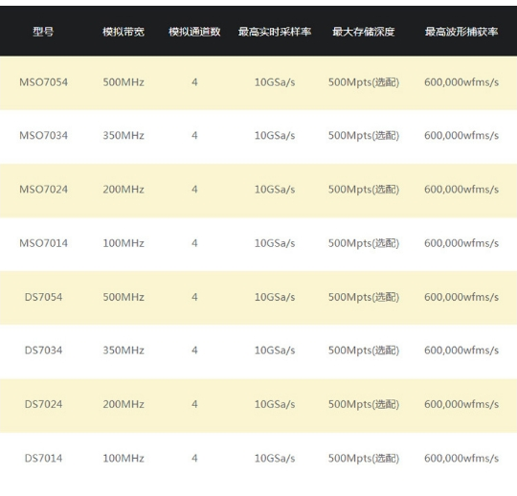Open the MSO7034 model entry
Image resolution: width=517 pixels, height=496 pixels.
(43, 136)
